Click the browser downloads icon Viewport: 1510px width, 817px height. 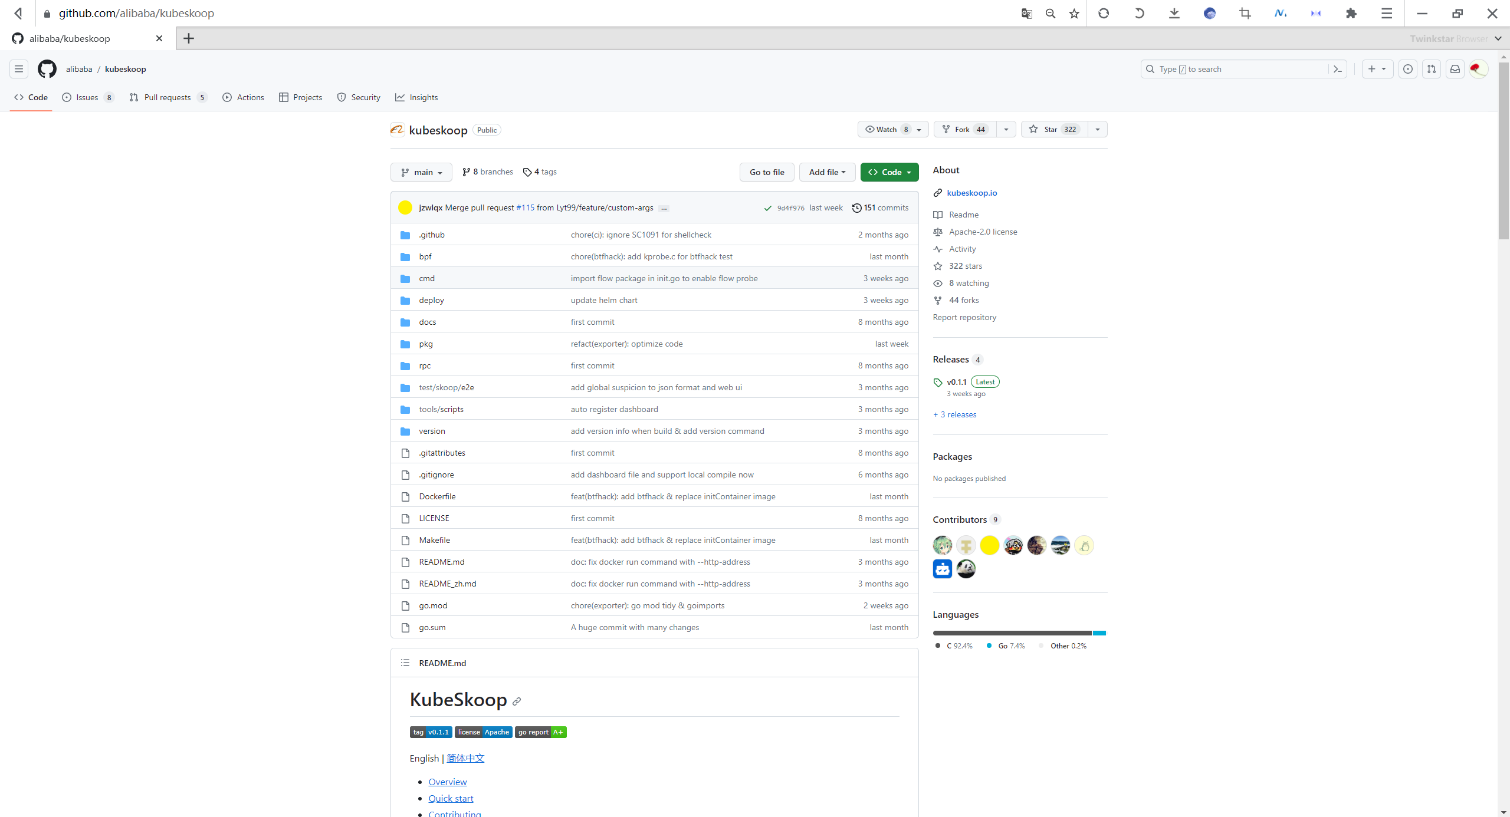1174,13
